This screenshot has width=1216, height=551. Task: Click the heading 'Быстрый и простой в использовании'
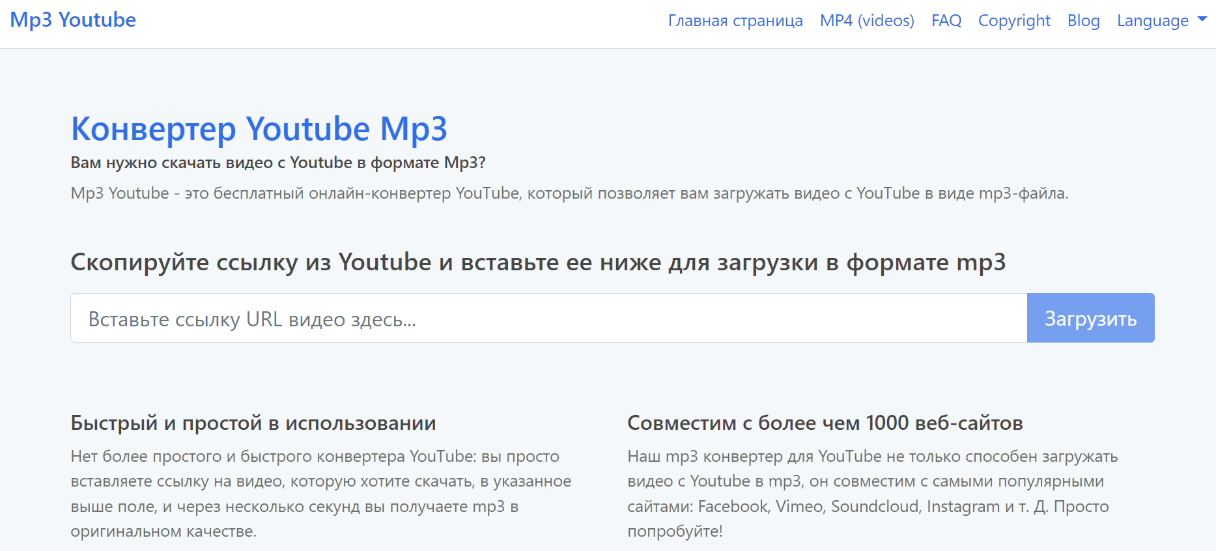253,423
